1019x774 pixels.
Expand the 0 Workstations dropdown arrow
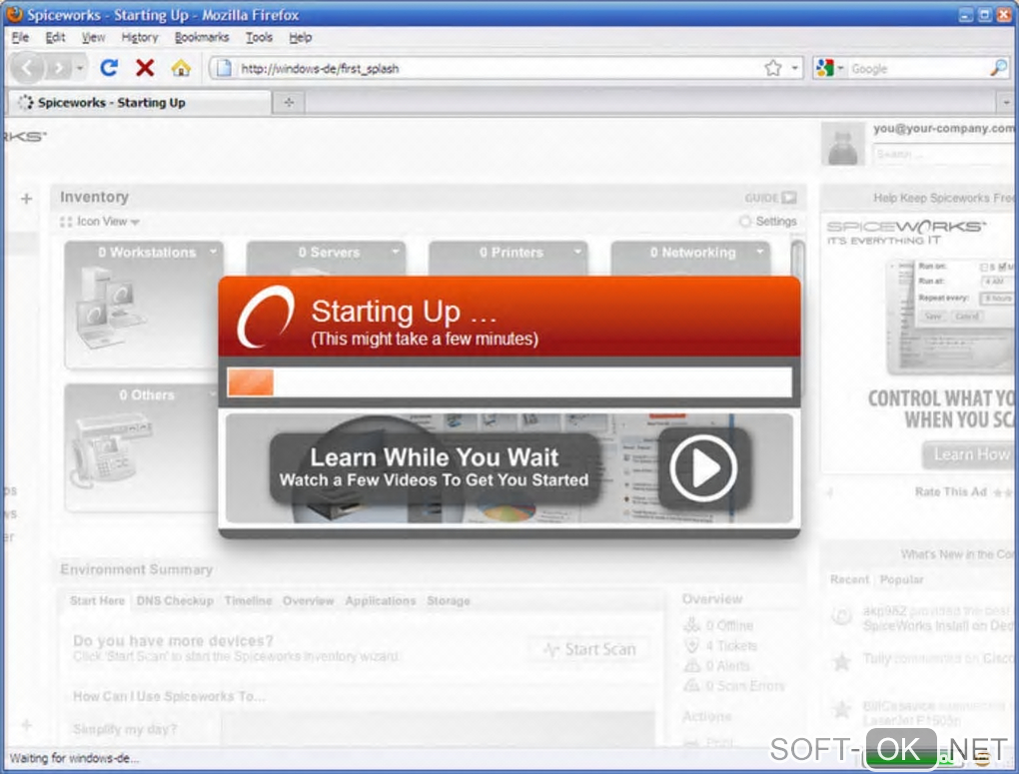(213, 251)
